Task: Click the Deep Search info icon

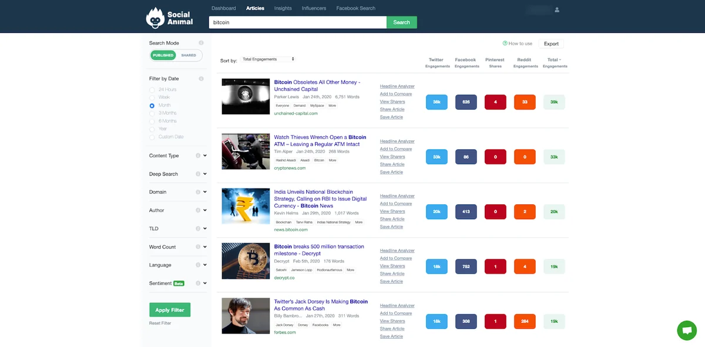Action: click(198, 174)
